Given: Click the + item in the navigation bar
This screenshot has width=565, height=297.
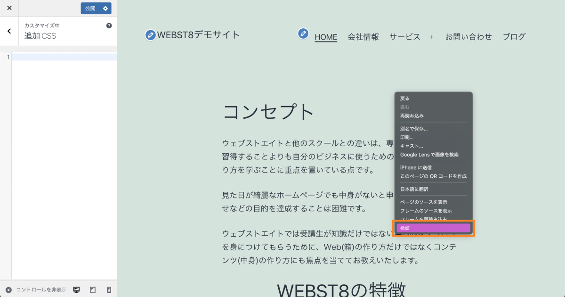Looking at the screenshot, I should 431,37.
